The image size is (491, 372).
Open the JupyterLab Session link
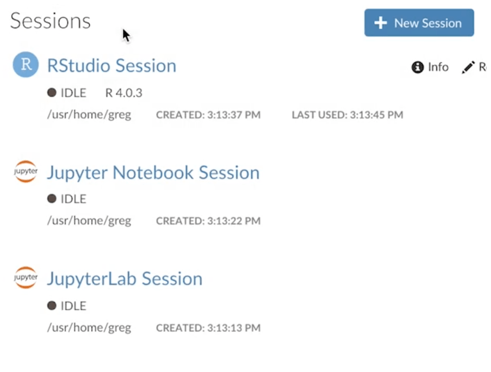tap(124, 278)
